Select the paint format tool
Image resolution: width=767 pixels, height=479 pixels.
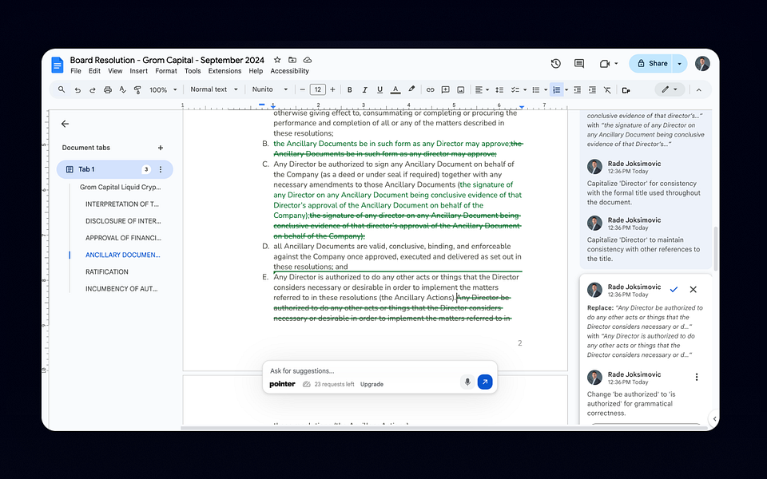point(136,89)
